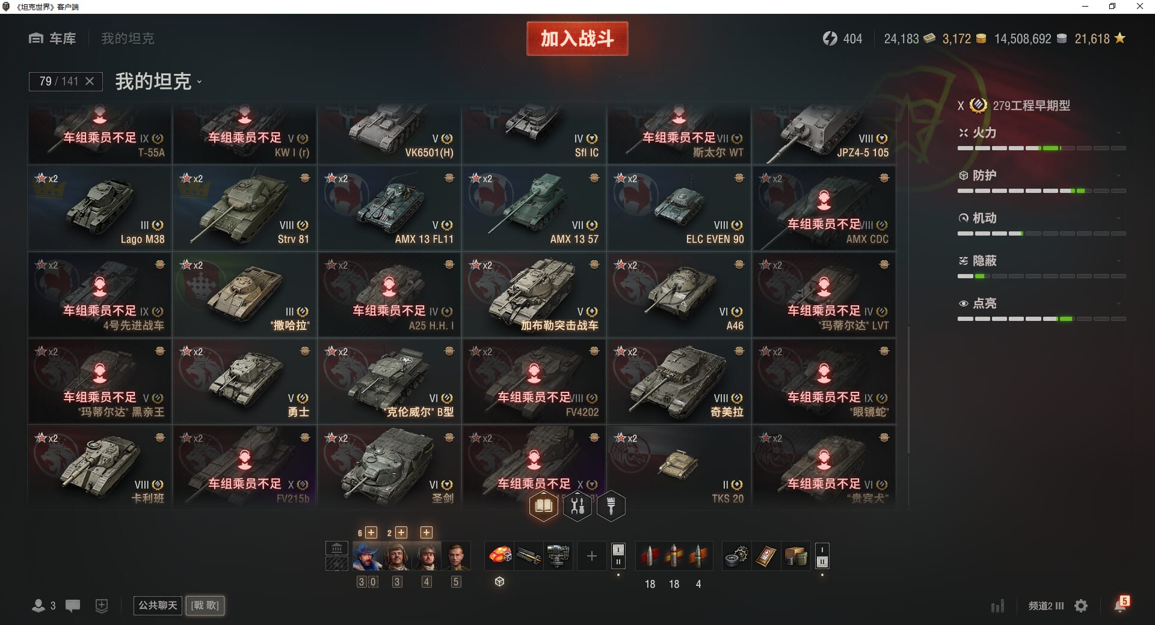Expand the 我的坦克 title dropdown

[158, 81]
